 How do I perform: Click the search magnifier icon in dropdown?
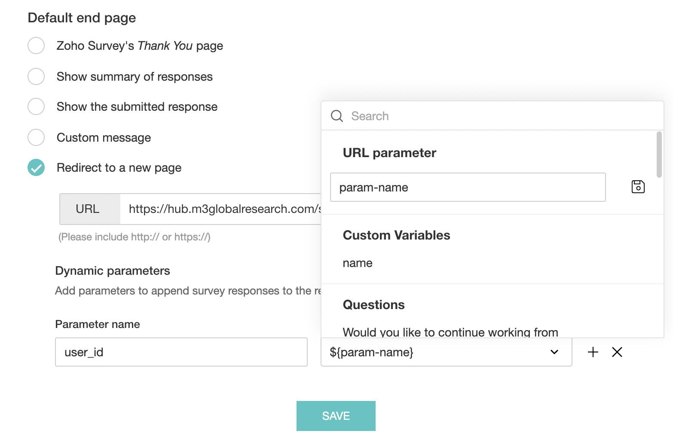[337, 116]
